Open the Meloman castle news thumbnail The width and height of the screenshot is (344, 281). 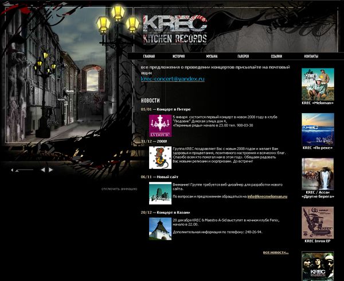[x=160, y=193]
